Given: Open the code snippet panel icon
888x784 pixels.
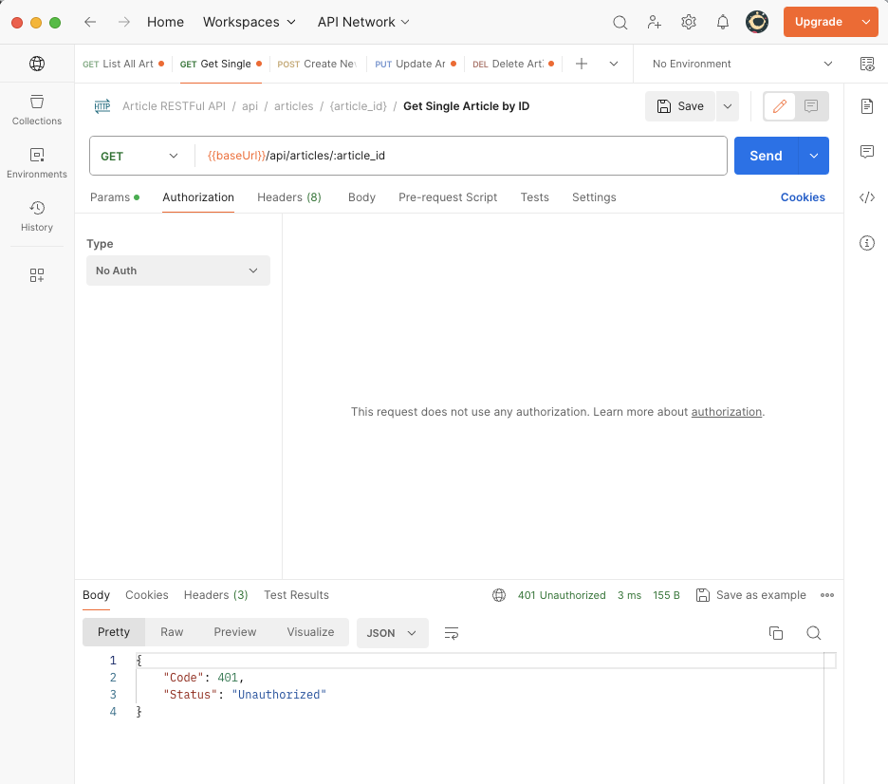Looking at the screenshot, I should tap(866, 197).
